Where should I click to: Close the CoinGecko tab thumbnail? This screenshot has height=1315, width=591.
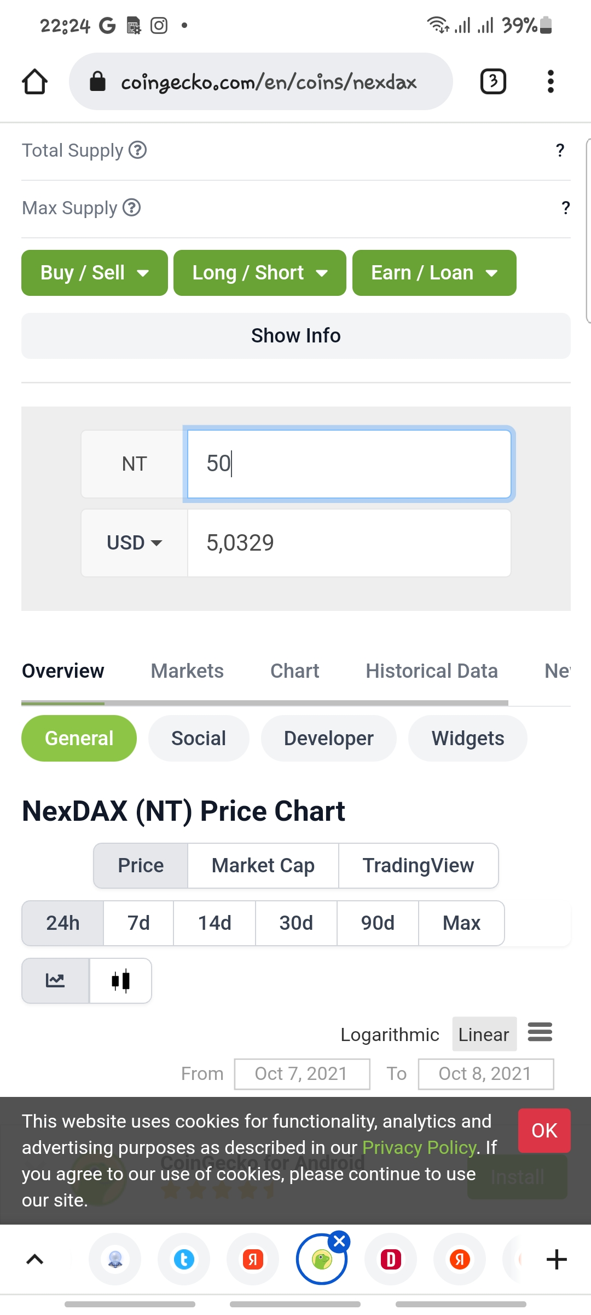[x=339, y=1242]
